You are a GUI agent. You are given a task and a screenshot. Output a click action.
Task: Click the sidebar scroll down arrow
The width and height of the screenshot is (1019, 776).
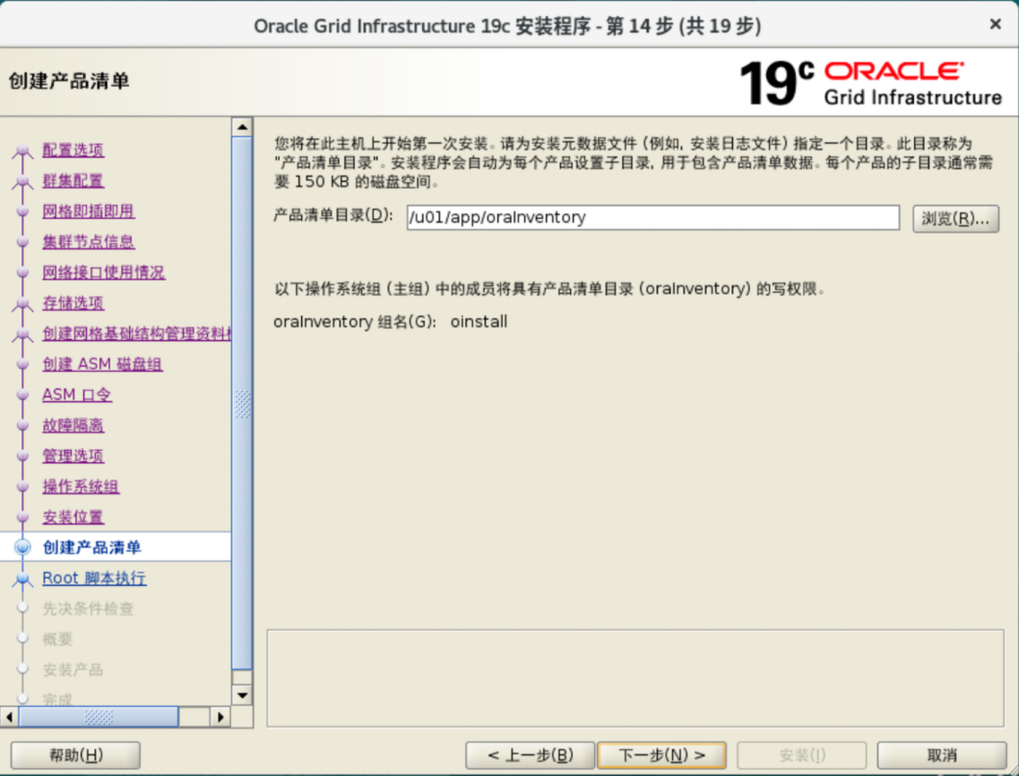coord(242,695)
